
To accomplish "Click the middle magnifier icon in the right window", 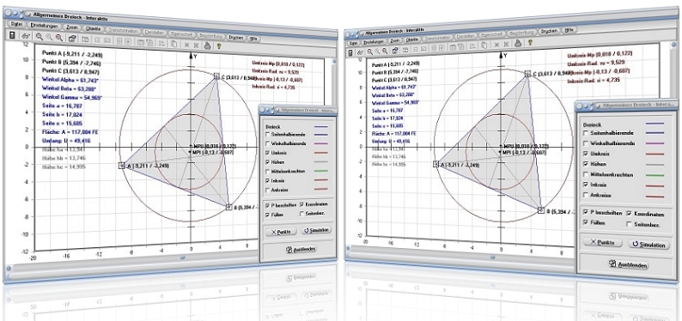I will [x=378, y=51].
